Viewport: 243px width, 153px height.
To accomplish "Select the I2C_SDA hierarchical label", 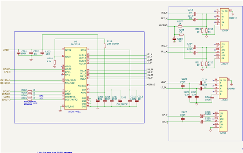I will point(5,80).
